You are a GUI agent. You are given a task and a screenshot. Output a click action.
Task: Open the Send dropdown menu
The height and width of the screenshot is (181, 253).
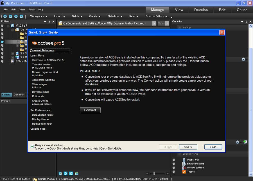point(134,16)
